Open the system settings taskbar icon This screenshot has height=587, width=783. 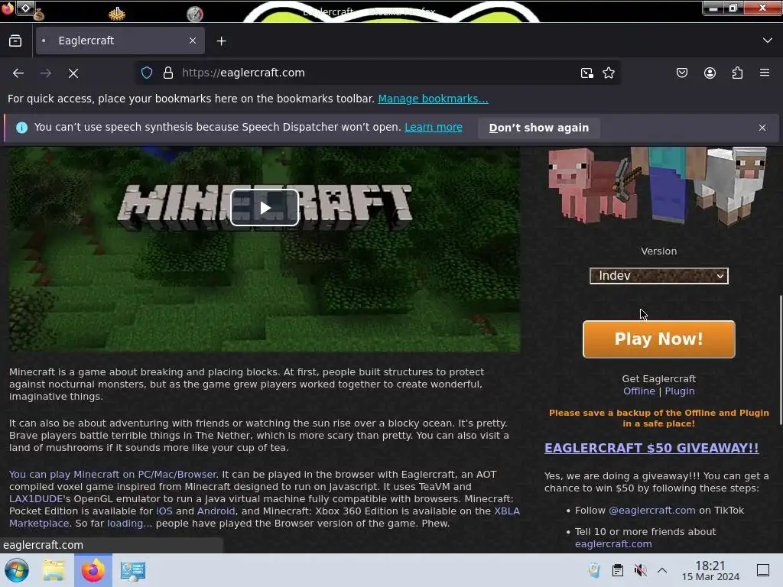click(x=133, y=570)
